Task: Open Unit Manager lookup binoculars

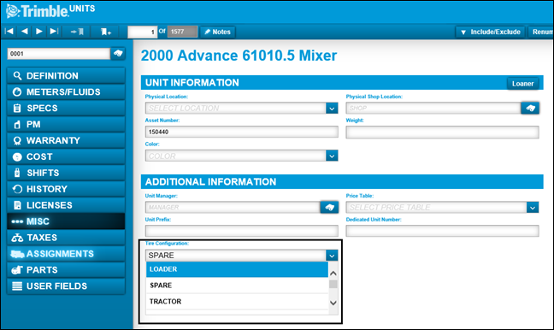Action: pyautogui.click(x=329, y=208)
